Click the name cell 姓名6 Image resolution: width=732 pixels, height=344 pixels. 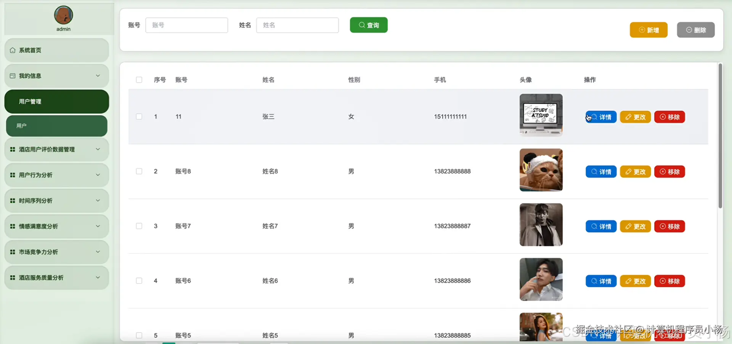pos(270,281)
